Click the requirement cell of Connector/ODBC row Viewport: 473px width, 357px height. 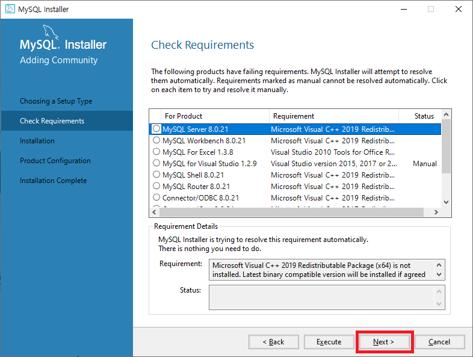point(333,198)
